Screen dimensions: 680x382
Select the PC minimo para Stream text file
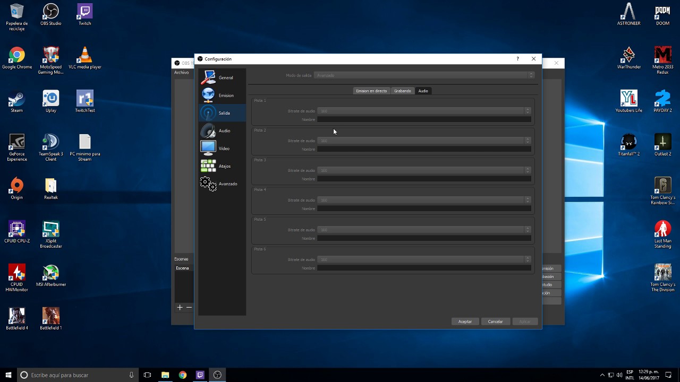(x=85, y=147)
